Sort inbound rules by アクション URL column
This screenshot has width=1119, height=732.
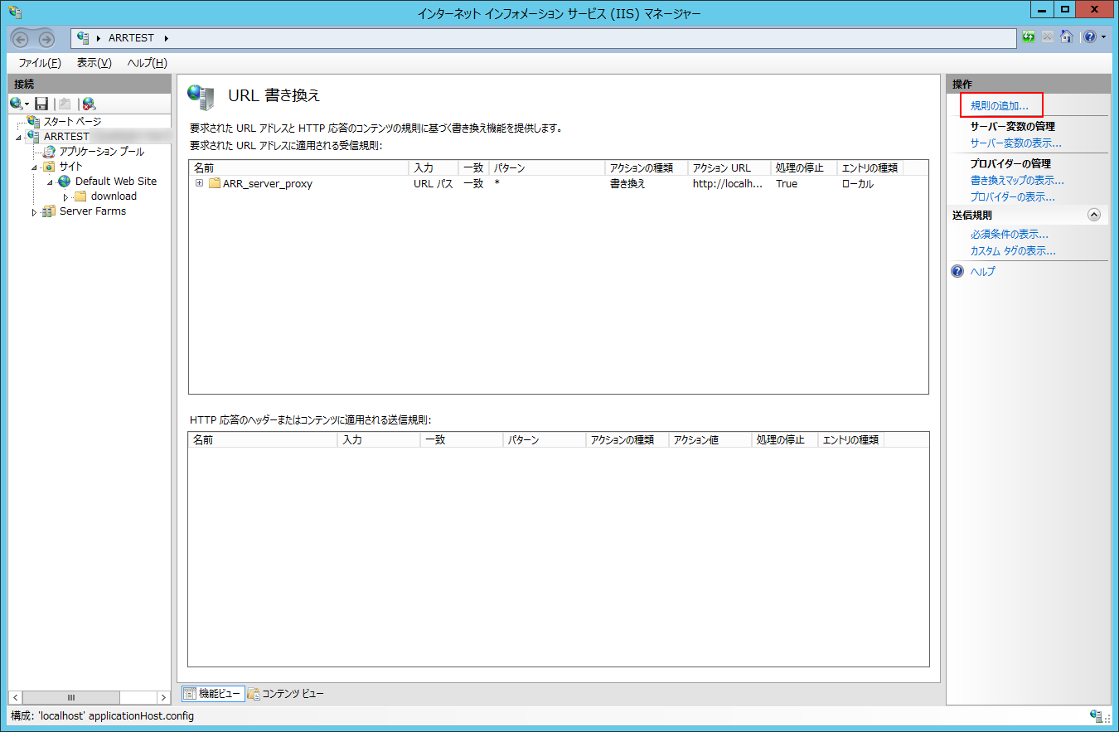pos(729,168)
